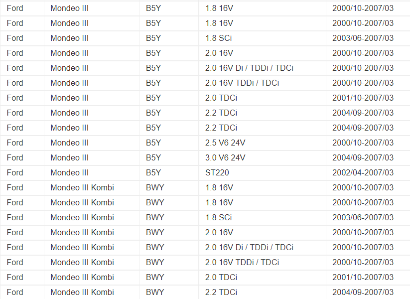The height and width of the screenshot is (299, 410).
Task: Select the 2001/10-2007/03 date in the B5Y row
Action: point(363,98)
